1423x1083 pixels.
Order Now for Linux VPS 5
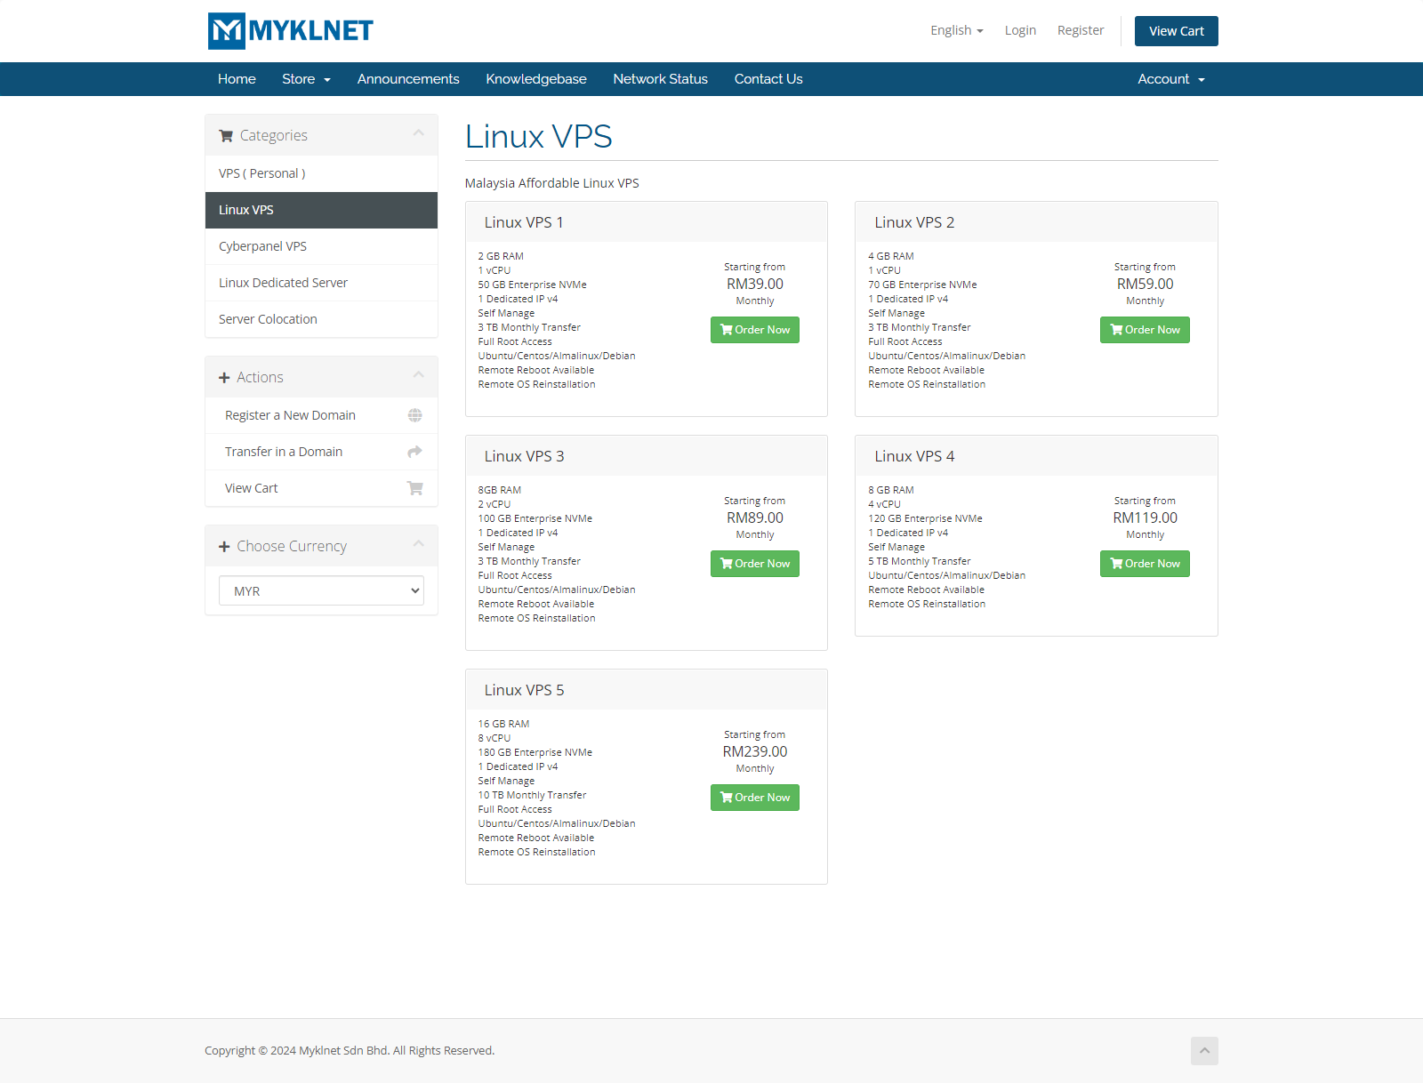tap(755, 798)
